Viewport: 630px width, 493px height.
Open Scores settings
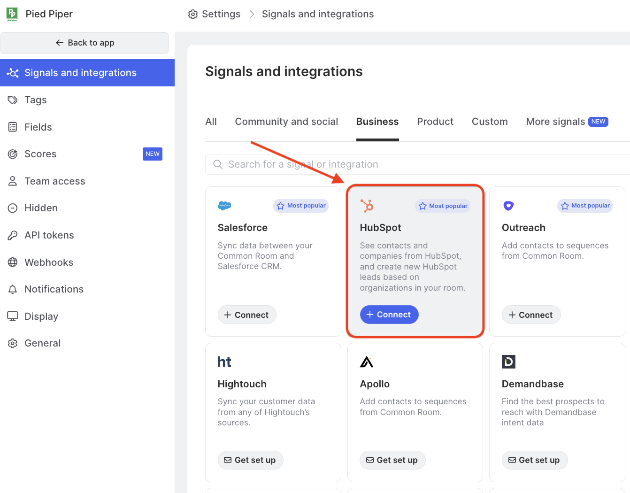87,154
